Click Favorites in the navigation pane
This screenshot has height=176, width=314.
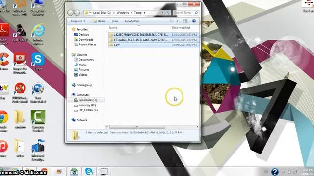82,29
